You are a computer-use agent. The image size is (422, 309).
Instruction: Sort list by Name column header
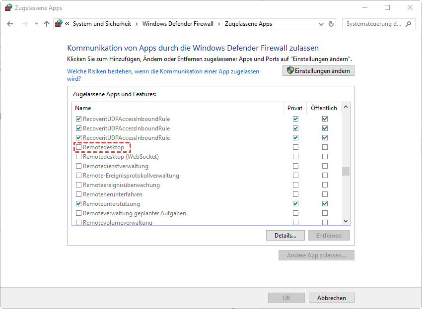[x=178, y=108]
